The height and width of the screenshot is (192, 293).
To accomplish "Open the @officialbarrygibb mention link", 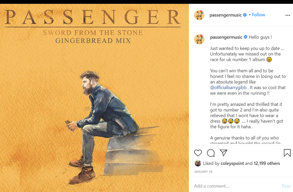I will click(x=228, y=87).
